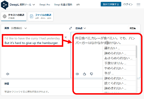Clear source text with the X button
This screenshot has width=144, height=99.
click(x=66, y=37)
